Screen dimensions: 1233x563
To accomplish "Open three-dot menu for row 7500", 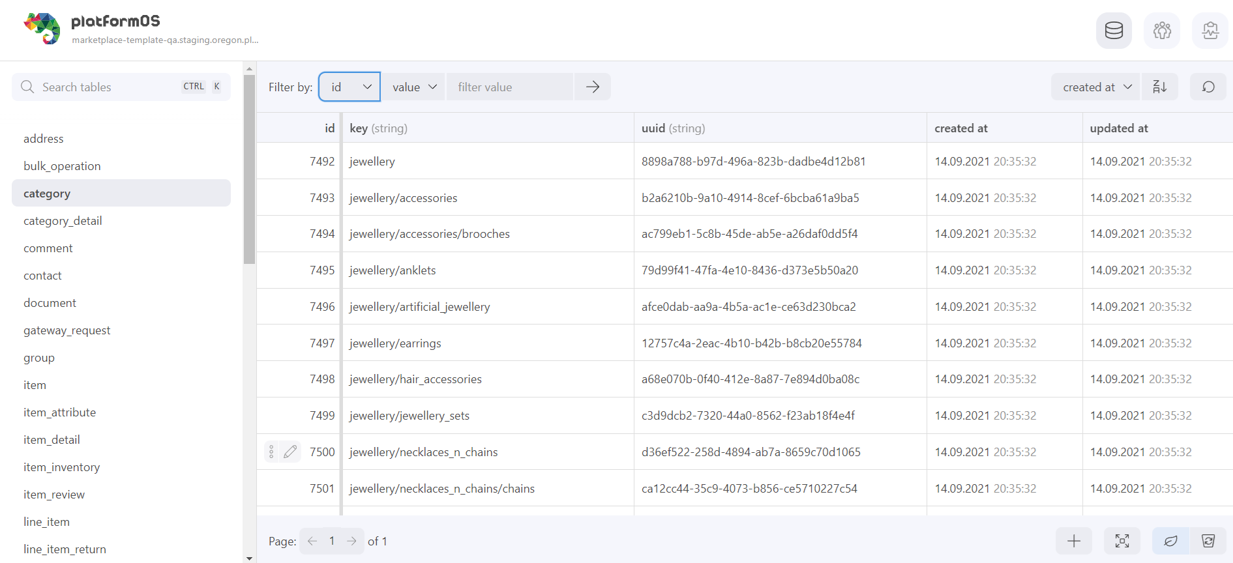I will pyautogui.click(x=271, y=452).
